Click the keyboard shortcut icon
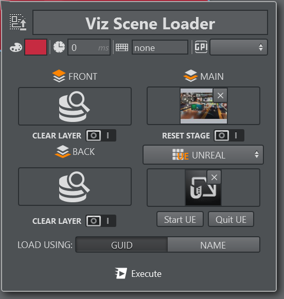The image size is (284, 299). click(122, 47)
